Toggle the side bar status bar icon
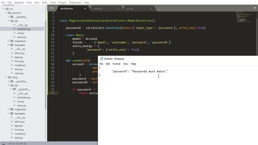This screenshot has width=258, height=145. pos(4,143)
